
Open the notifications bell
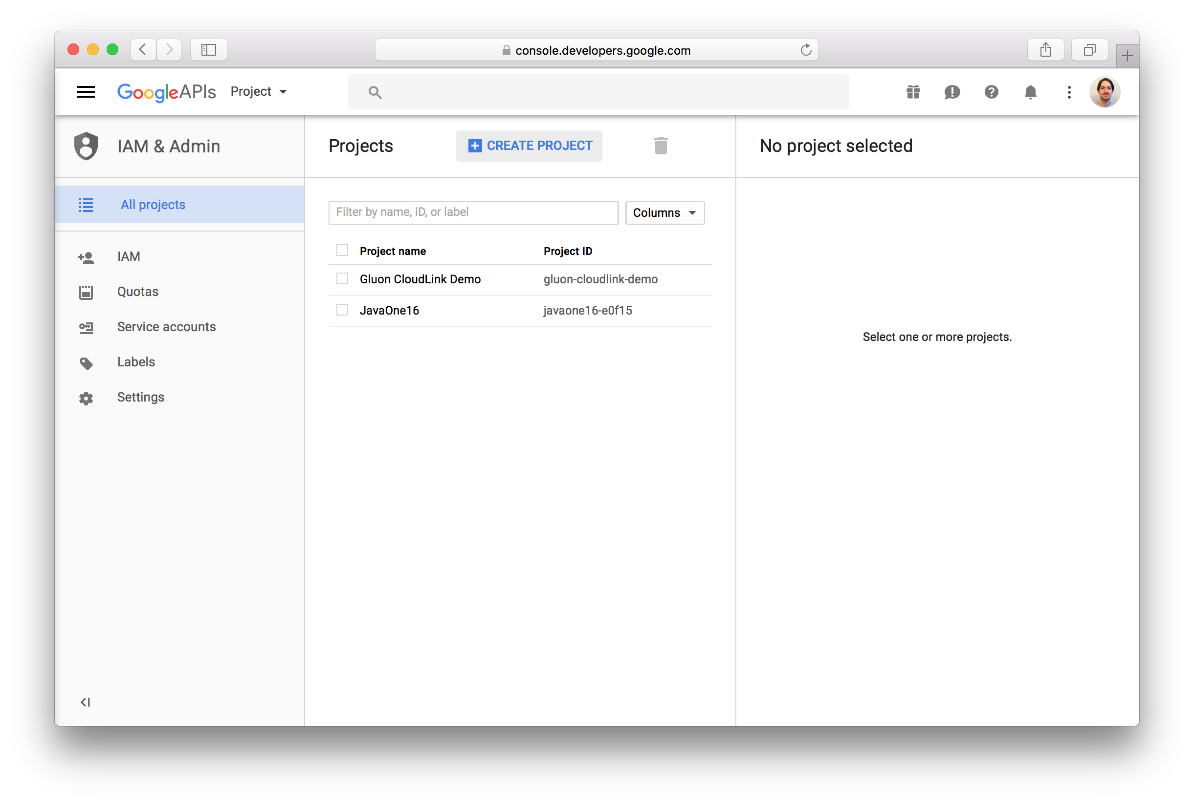[x=1030, y=92]
